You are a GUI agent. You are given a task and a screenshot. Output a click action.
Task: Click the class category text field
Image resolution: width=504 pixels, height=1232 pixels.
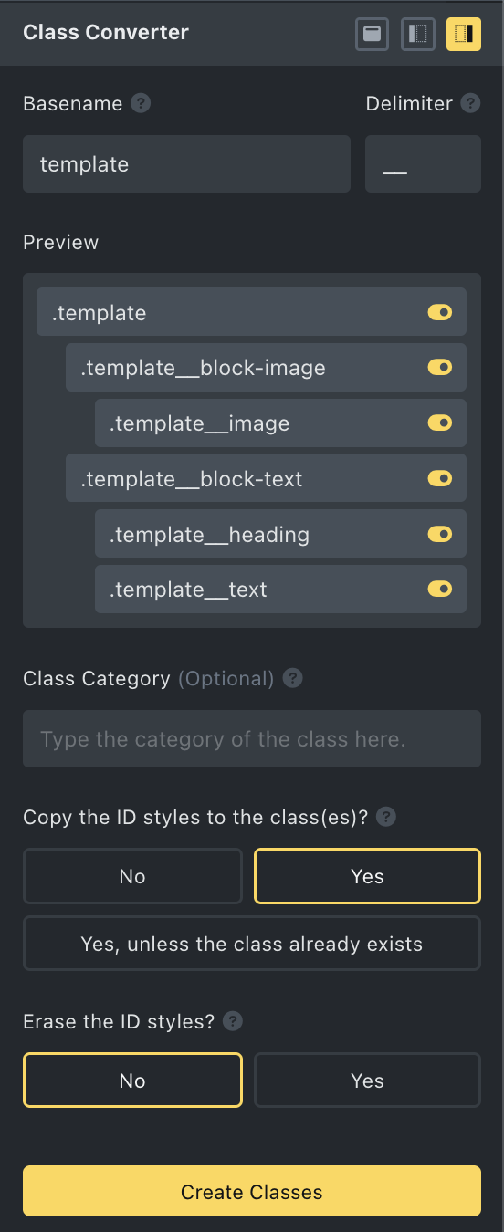(252, 738)
